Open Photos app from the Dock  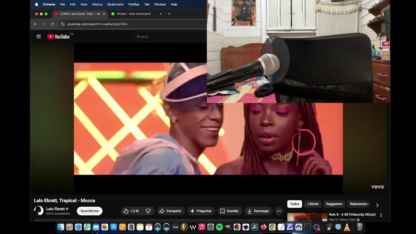coord(105,227)
